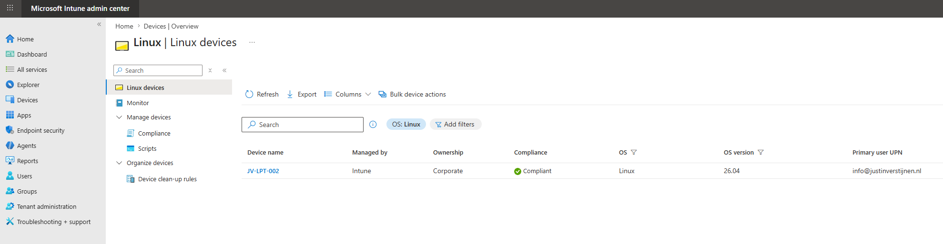Image resolution: width=943 pixels, height=244 pixels.
Task: Sort by Ownership column header
Action: pos(448,152)
